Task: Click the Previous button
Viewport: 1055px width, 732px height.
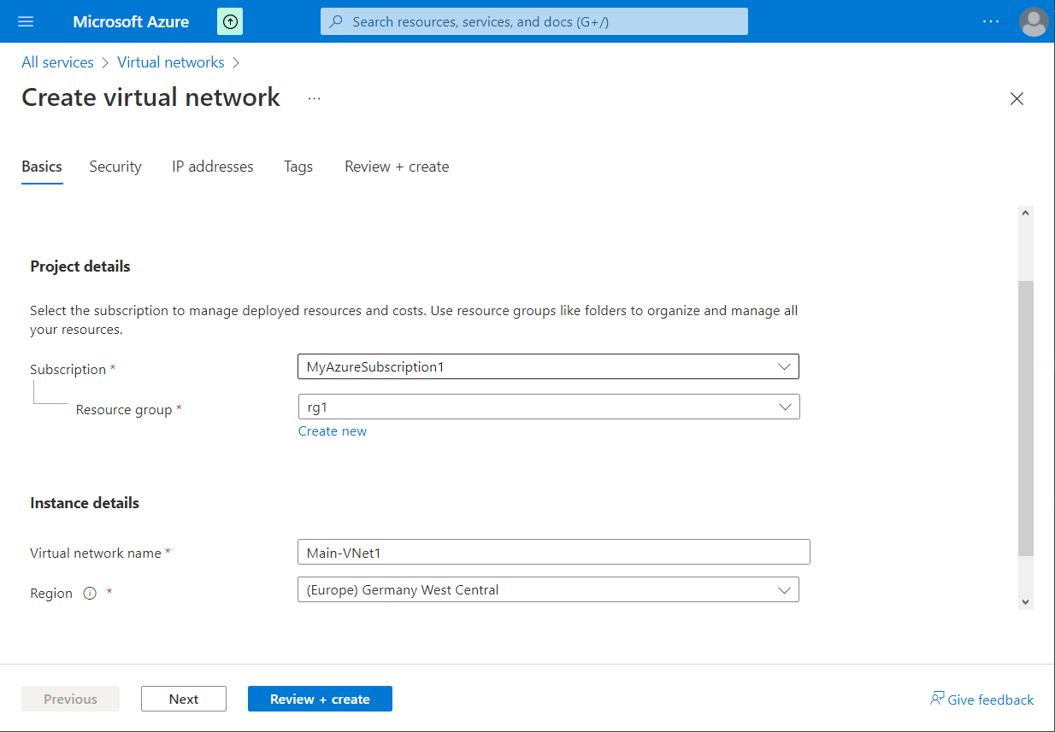Action: [x=70, y=699]
